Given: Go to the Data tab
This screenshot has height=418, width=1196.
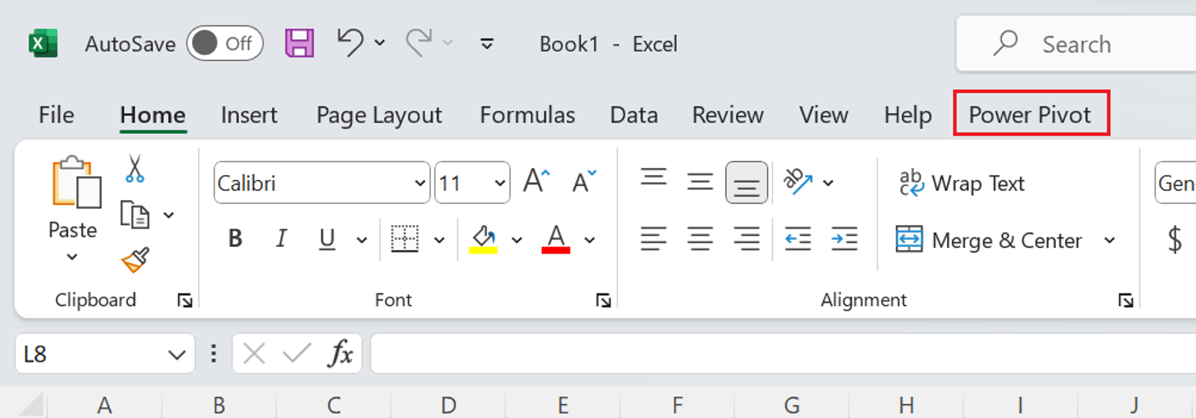Looking at the screenshot, I should tap(634, 114).
